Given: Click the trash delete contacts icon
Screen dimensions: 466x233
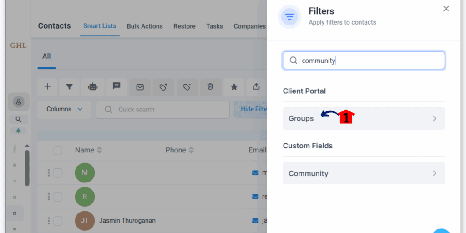Looking at the screenshot, I should [x=210, y=87].
